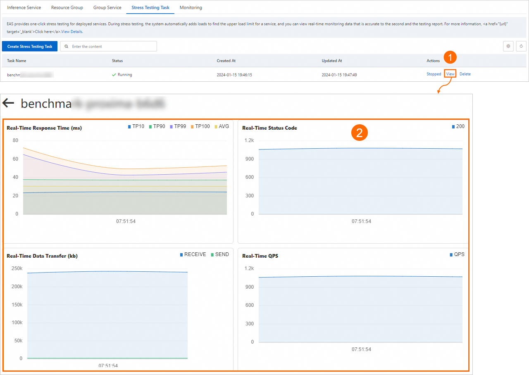Click the Updated At column header
The height and width of the screenshot is (375, 529).
click(332, 61)
